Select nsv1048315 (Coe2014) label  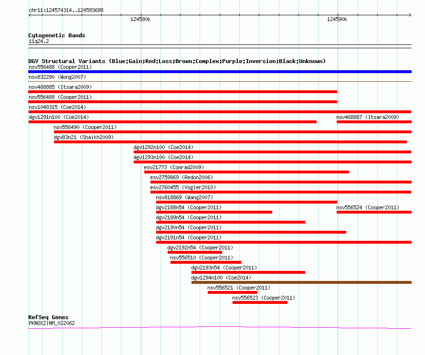57,107
